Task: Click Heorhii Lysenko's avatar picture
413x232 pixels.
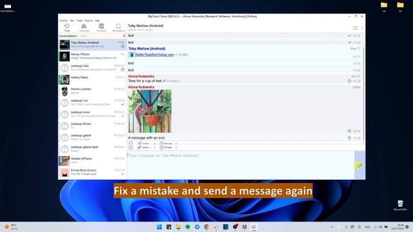Action: coord(65,91)
